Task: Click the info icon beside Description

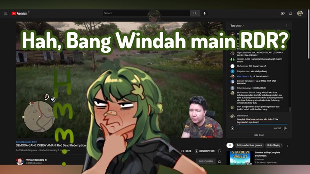Action: (x=196, y=151)
